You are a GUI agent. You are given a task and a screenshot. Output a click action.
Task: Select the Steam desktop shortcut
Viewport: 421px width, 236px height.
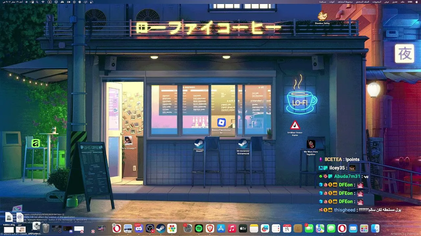click(199, 146)
